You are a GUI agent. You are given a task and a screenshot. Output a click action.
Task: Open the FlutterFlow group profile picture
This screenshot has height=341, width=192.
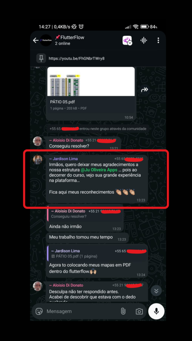(x=46, y=40)
